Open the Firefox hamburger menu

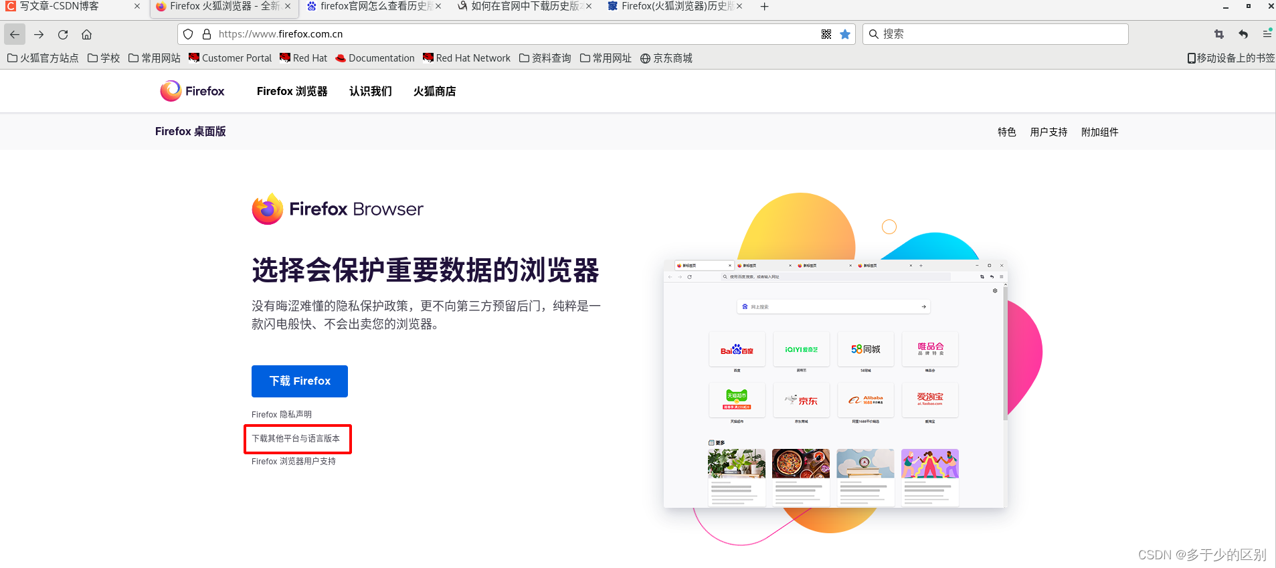(1267, 34)
